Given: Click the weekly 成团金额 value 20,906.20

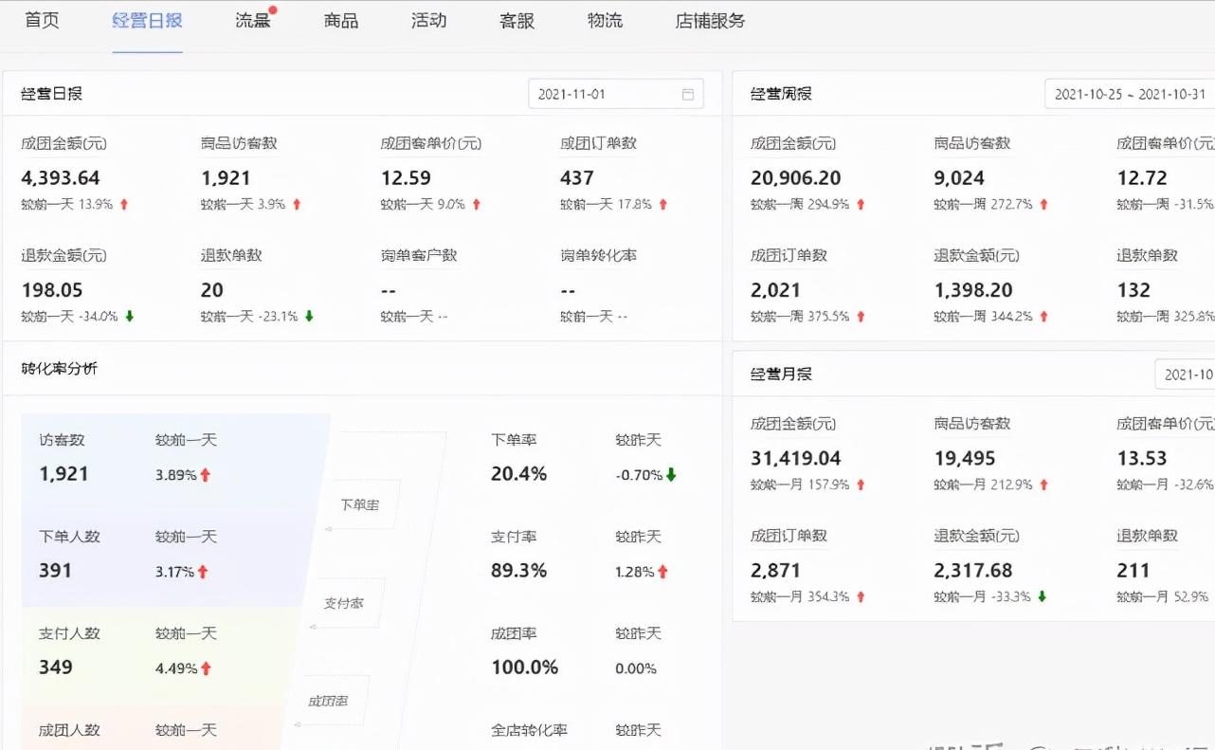Looking at the screenshot, I should (x=796, y=177).
